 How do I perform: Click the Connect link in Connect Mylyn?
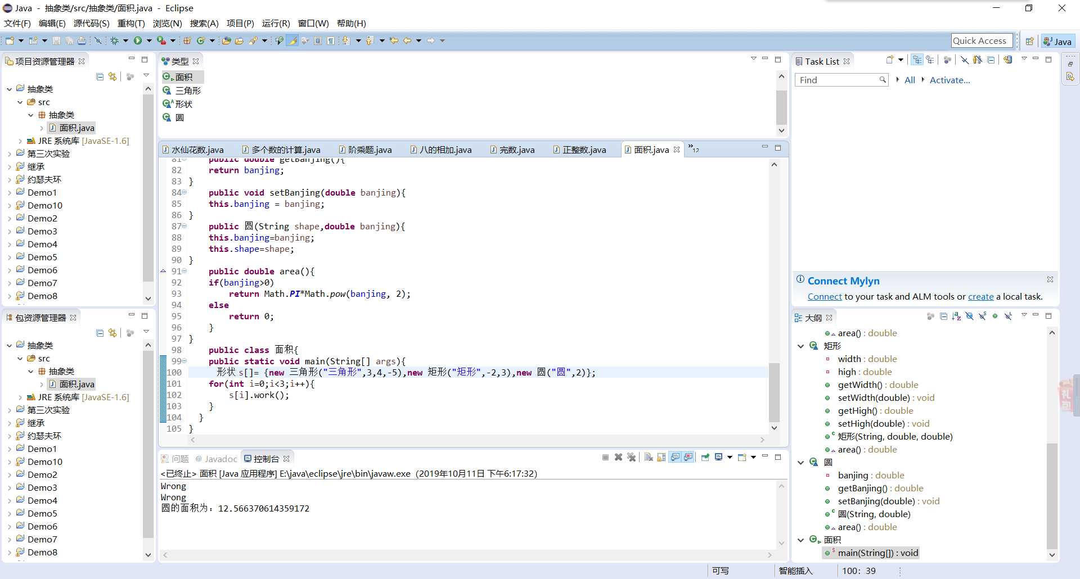click(x=825, y=297)
